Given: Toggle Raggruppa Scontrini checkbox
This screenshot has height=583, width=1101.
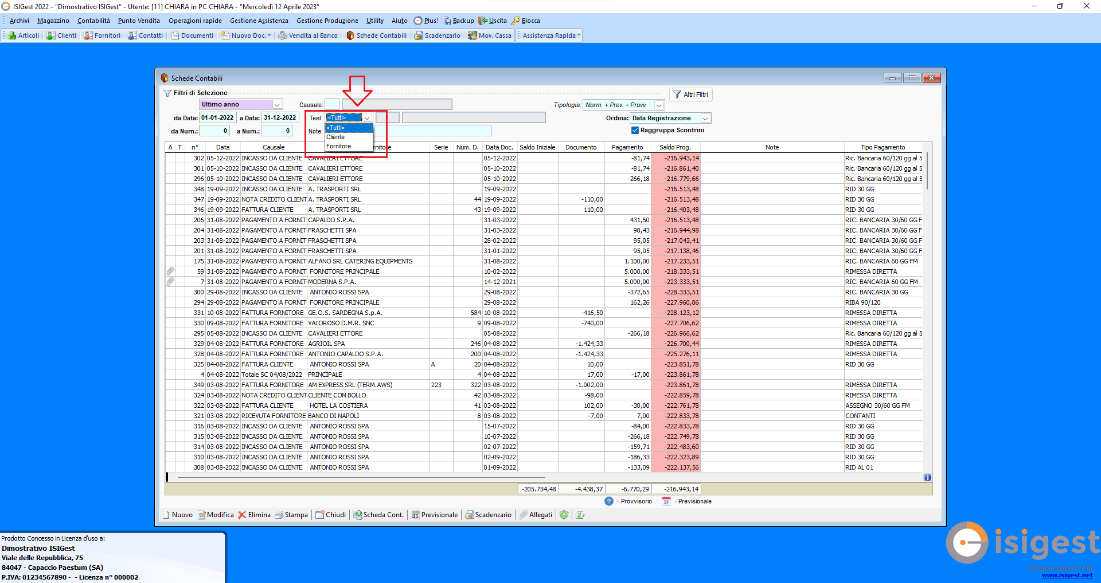Looking at the screenshot, I should point(635,130).
